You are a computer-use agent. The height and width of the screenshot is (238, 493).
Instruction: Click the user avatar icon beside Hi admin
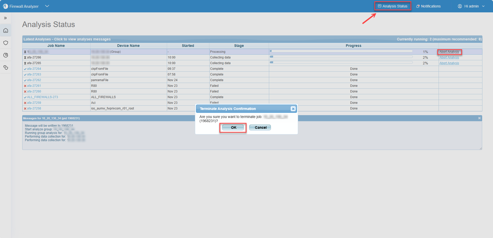[460, 6]
